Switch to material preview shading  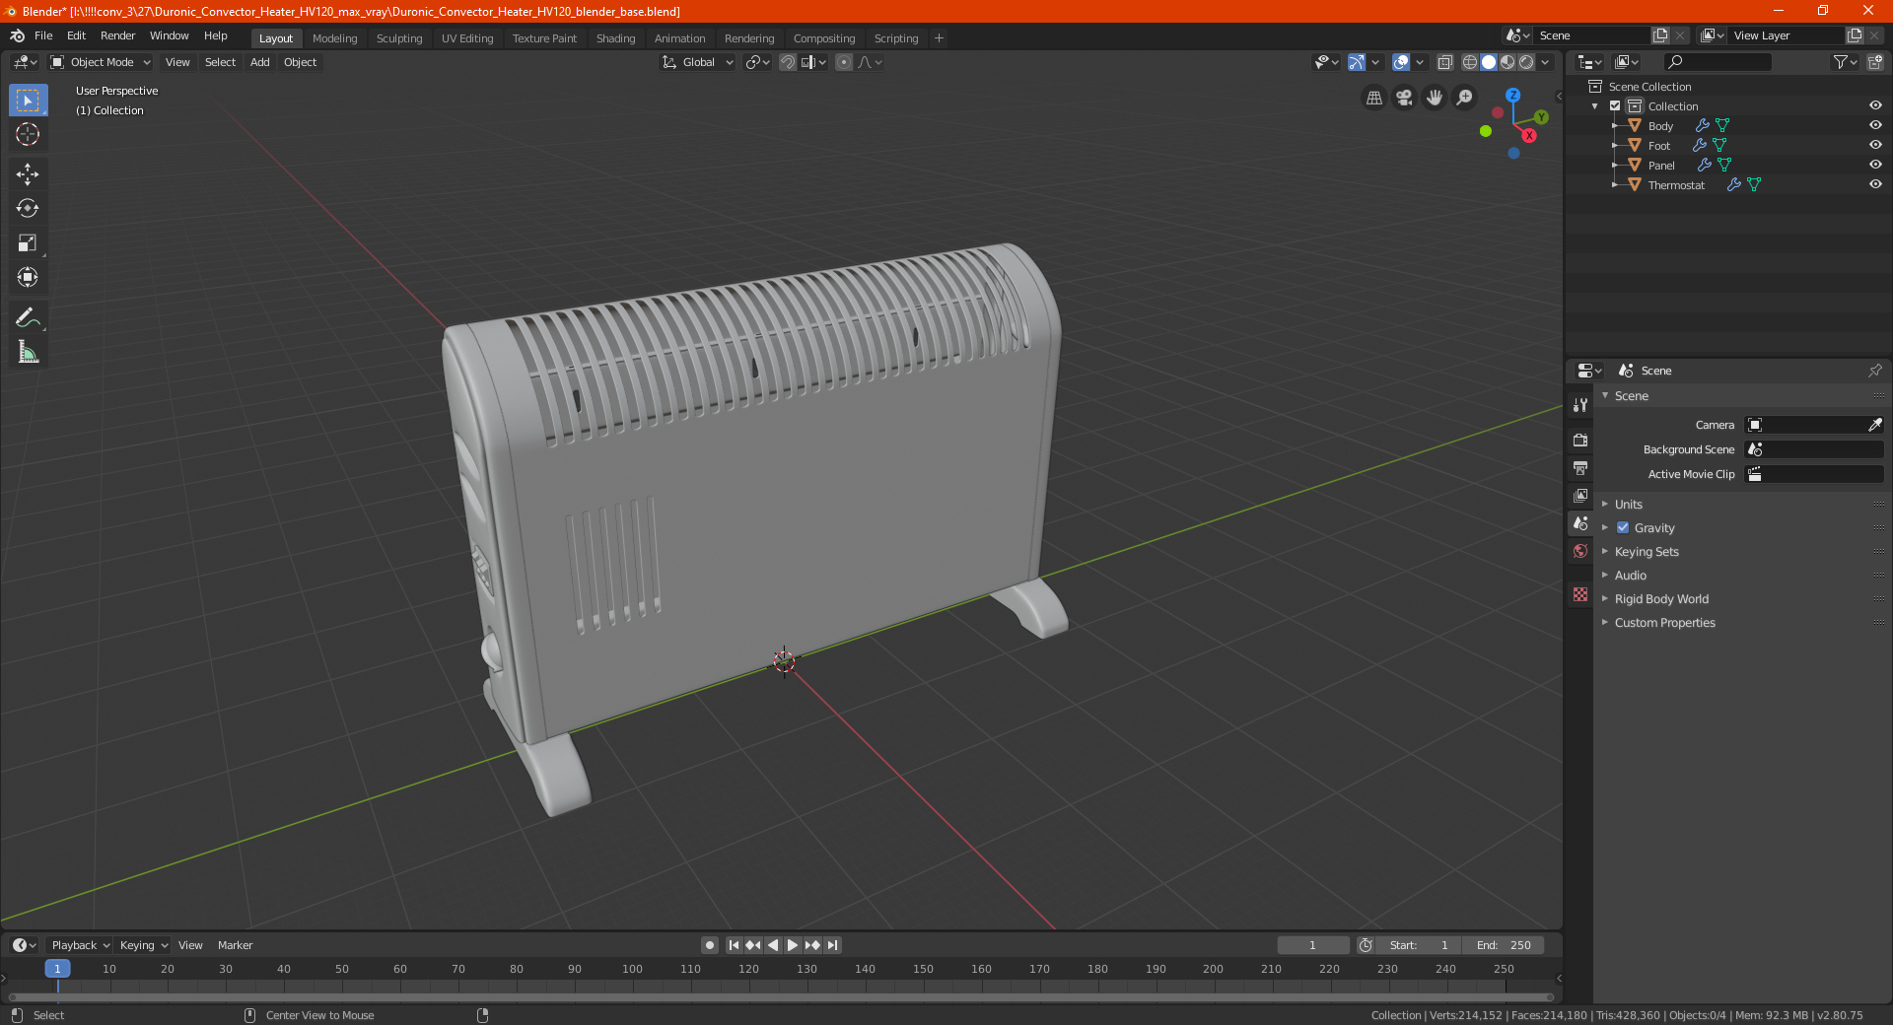point(1507,62)
